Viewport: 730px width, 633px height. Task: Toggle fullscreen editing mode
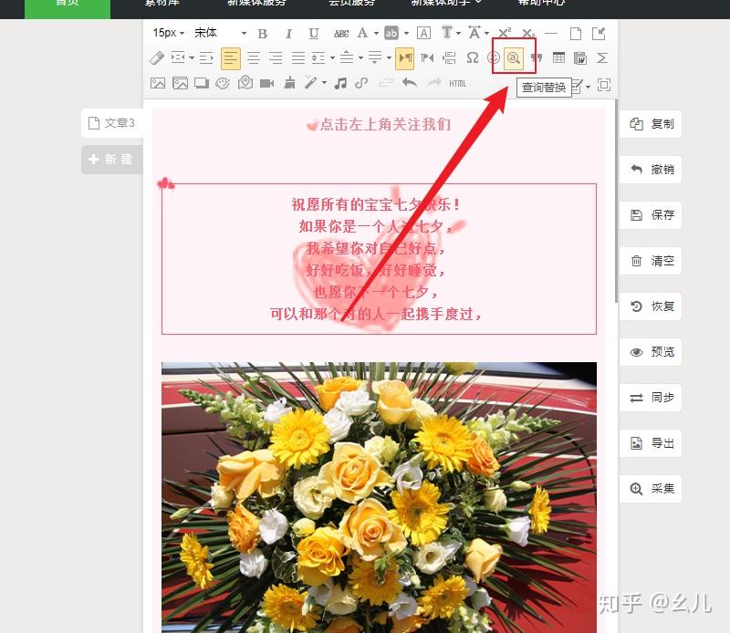click(602, 83)
